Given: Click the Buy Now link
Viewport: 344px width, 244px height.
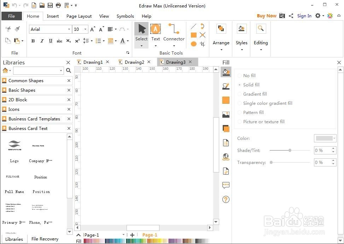Looking at the screenshot, I should point(267,16).
